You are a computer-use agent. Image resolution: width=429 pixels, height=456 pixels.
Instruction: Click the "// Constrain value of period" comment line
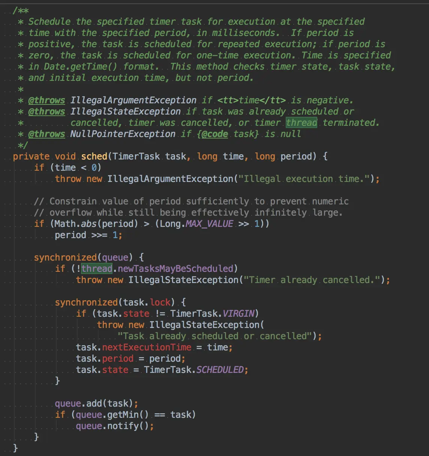point(191,201)
